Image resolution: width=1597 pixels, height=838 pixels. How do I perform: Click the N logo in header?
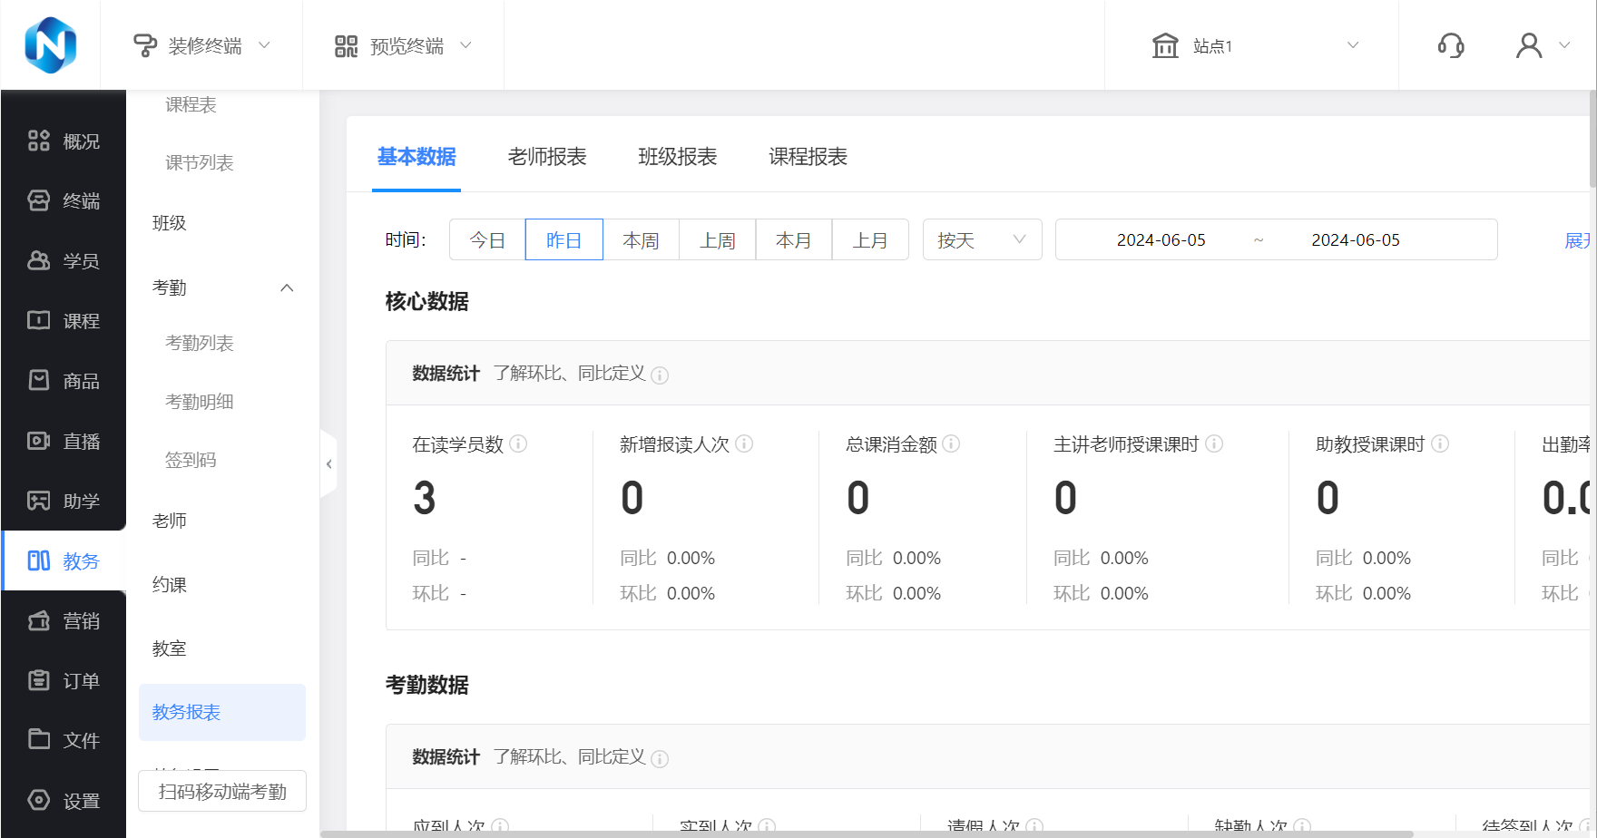click(51, 45)
